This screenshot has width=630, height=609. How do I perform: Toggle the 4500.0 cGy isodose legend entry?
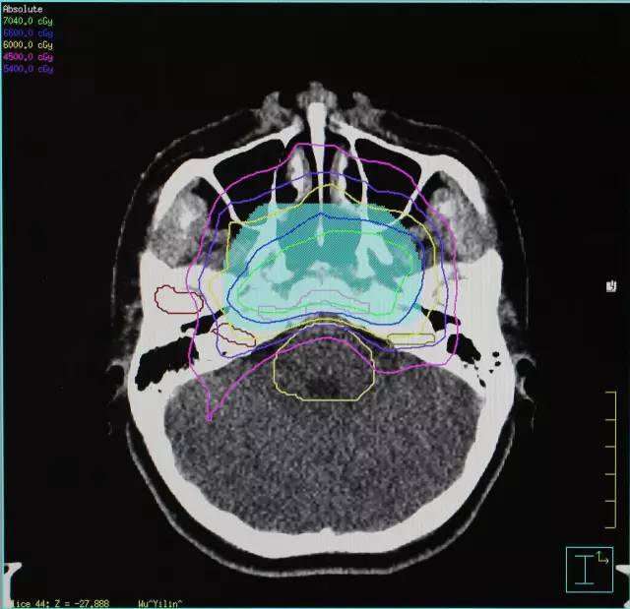[28, 57]
